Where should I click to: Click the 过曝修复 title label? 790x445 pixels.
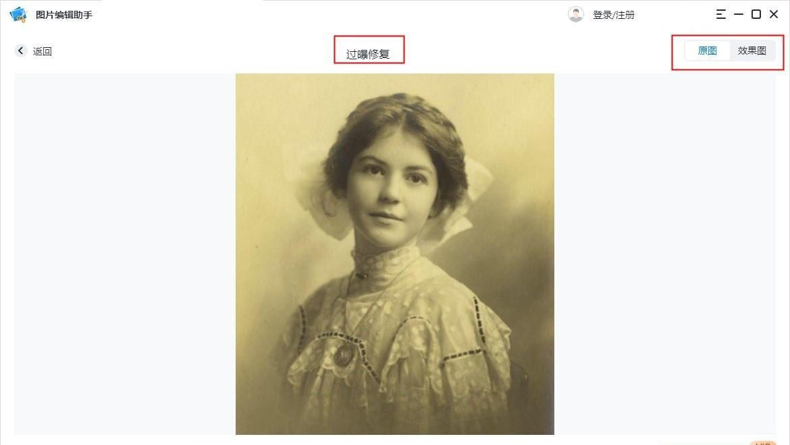click(368, 55)
